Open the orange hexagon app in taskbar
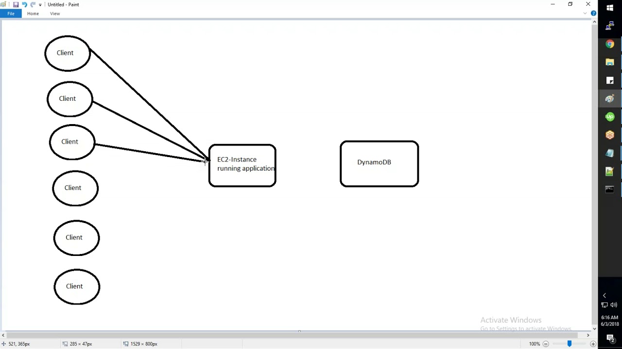This screenshot has width=622, height=349. coord(610,135)
